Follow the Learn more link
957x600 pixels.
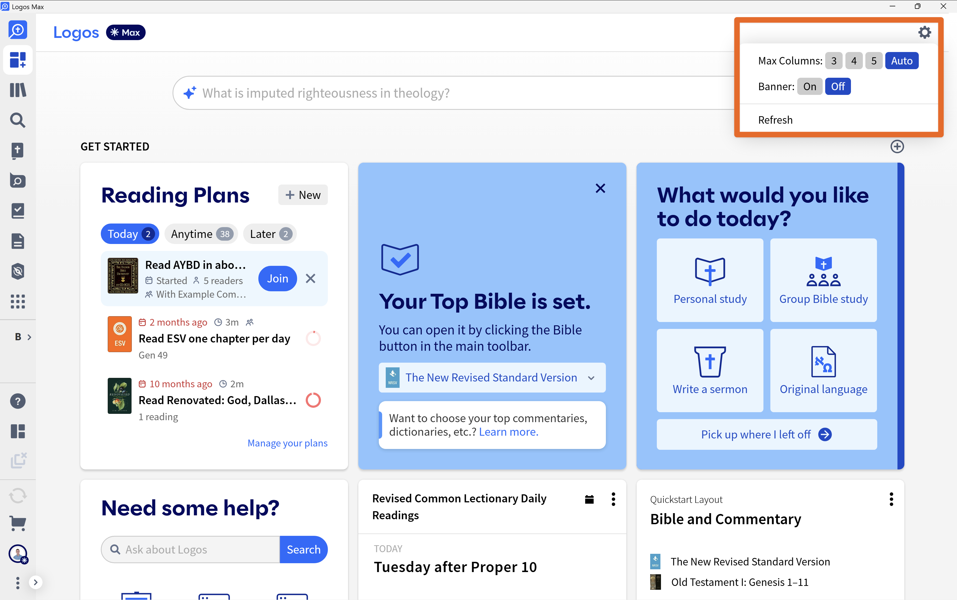tap(508, 432)
